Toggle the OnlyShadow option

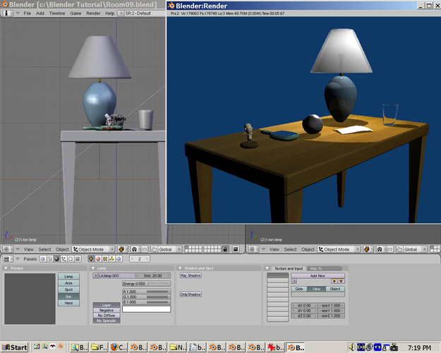pyautogui.click(x=191, y=294)
